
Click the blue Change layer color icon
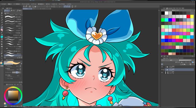193,62
